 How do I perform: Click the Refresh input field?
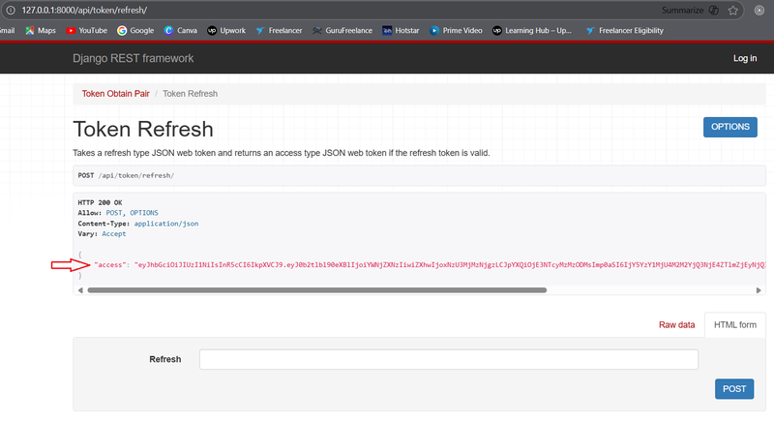tap(449, 359)
